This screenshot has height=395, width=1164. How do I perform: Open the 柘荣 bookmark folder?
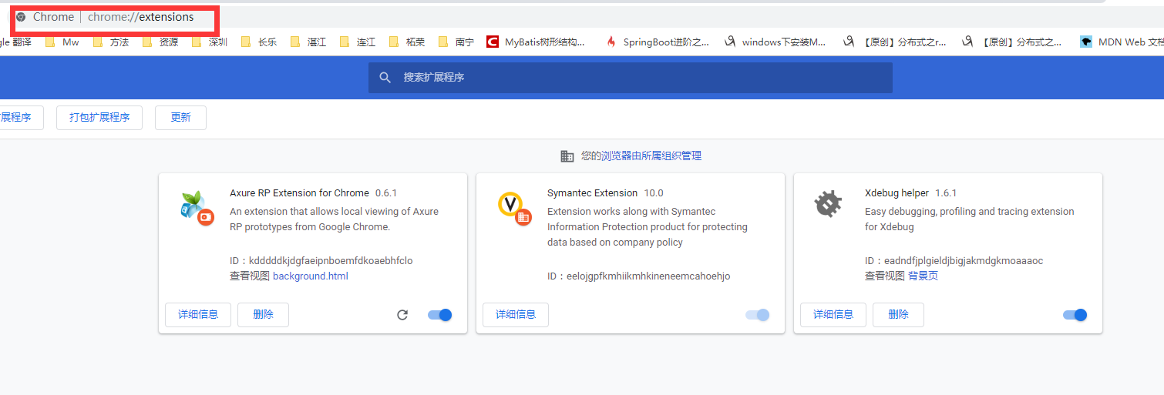tap(407, 42)
